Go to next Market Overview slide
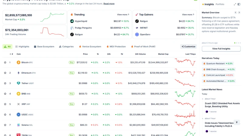 click(x=239, y=12)
